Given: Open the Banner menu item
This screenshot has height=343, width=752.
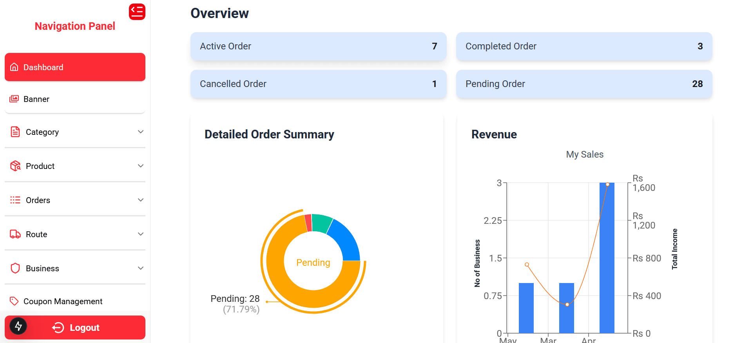Looking at the screenshot, I should (x=36, y=99).
